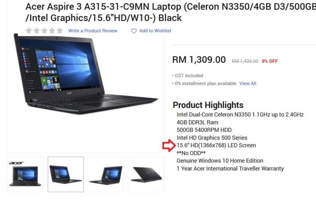Click the Acer Aspire 3 product title
The width and height of the screenshot is (316, 211).
pyautogui.click(x=171, y=12)
